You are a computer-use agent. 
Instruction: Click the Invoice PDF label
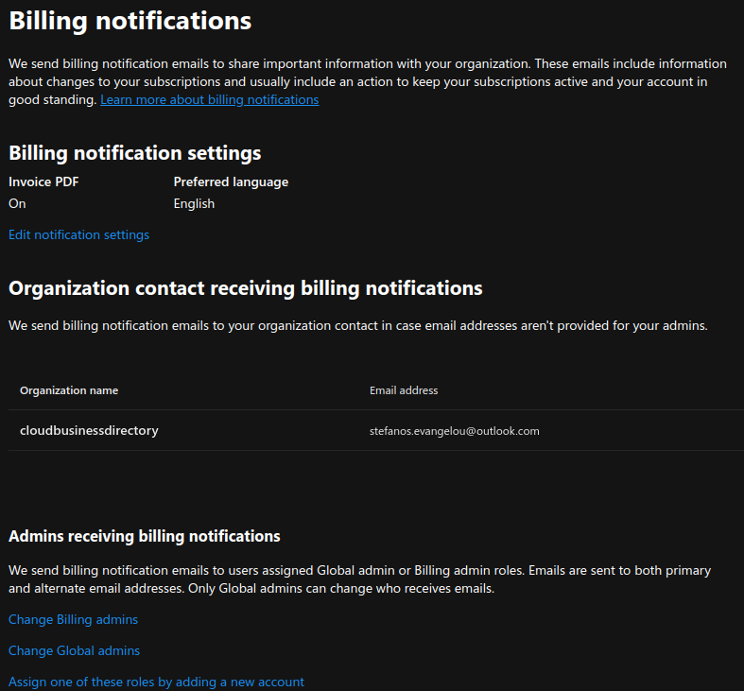coord(43,181)
